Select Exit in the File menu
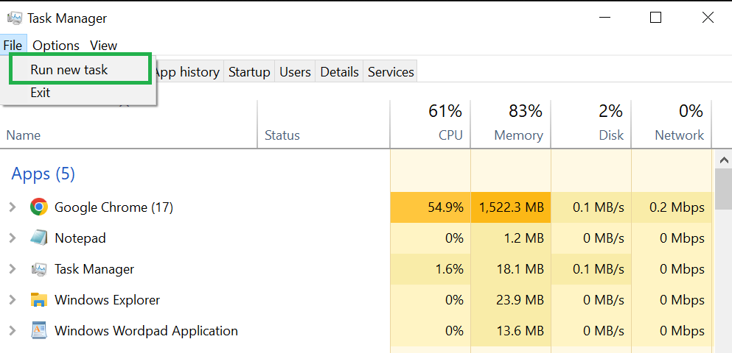Screen dimensions: 732x353 40,92
